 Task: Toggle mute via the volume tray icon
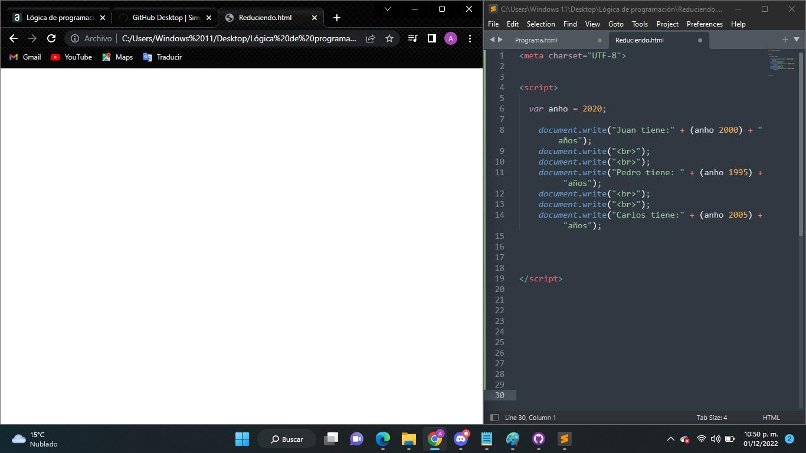[715, 439]
